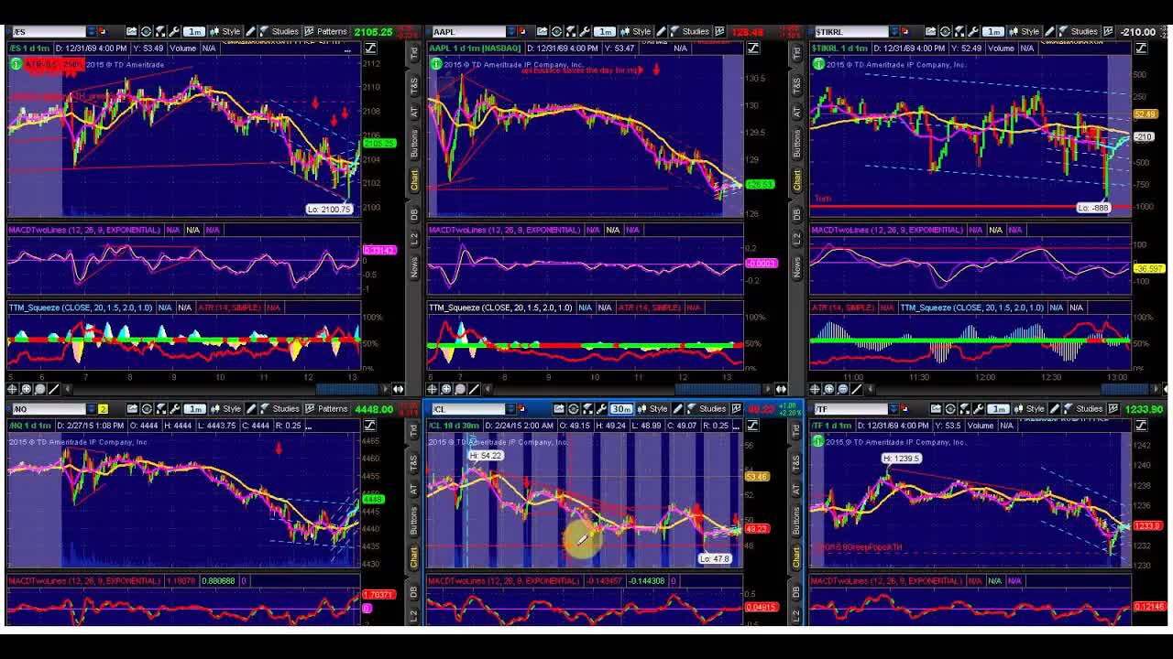
Task: Click the Studies button on the /CL chart
Action: pos(707,409)
